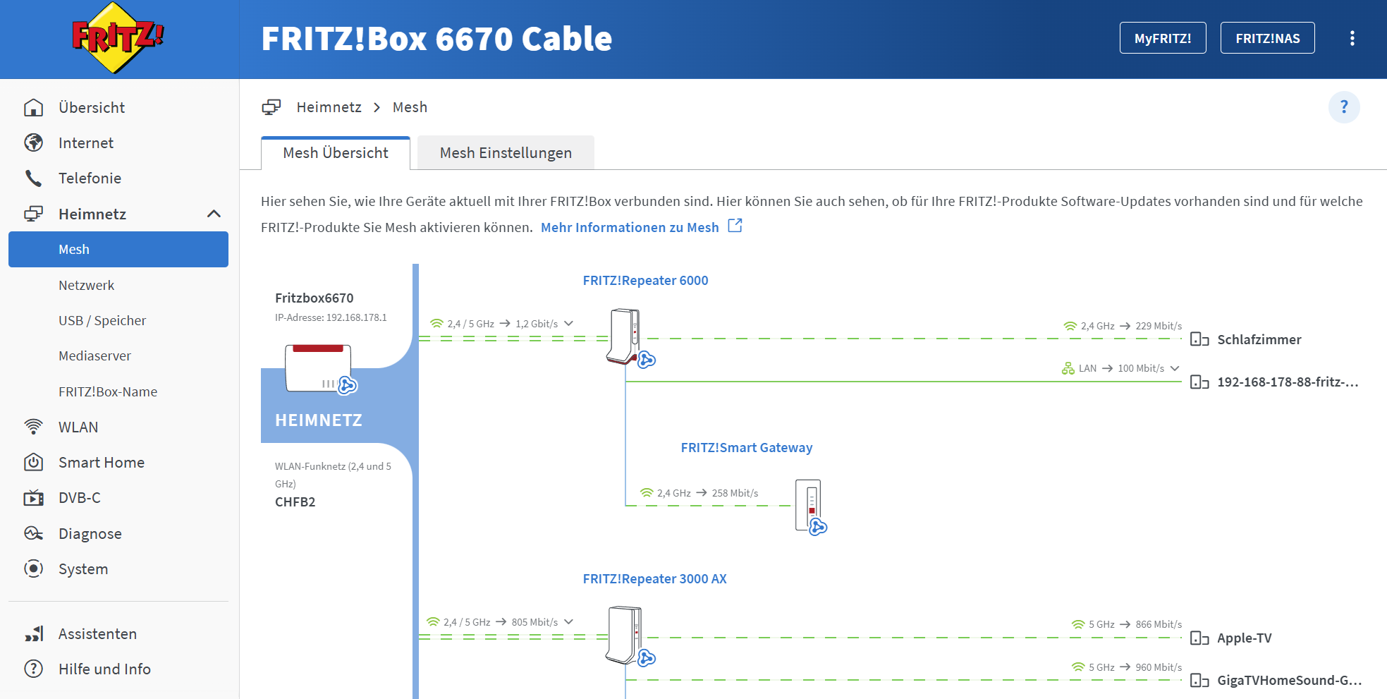Screen dimensions: 1387x699
Task: Open the help question mark icon
Action: 1343,107
